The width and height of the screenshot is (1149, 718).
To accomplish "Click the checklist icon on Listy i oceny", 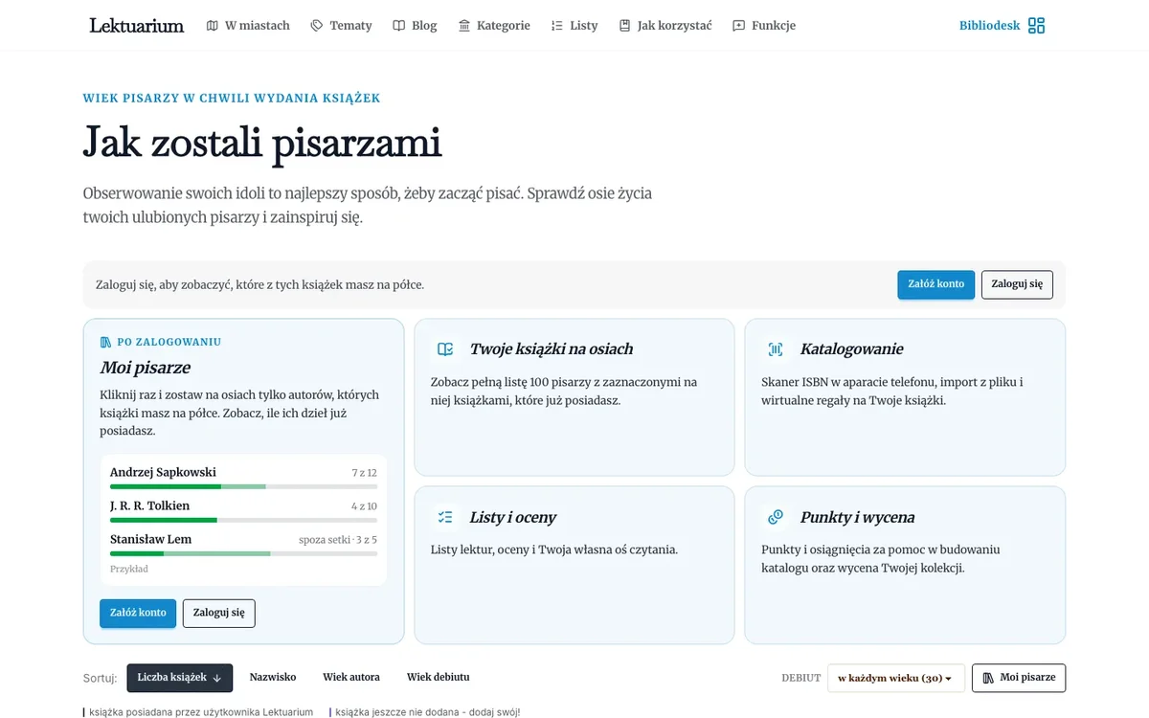I will click(445, 518).
